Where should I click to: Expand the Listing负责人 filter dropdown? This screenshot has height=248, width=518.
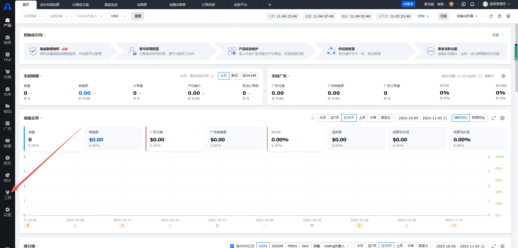89,16
